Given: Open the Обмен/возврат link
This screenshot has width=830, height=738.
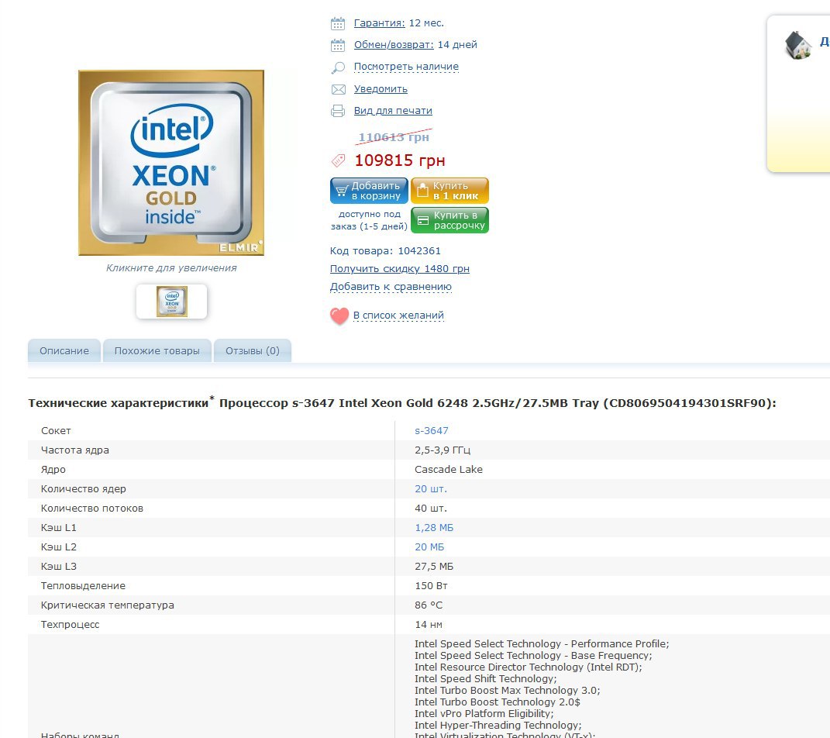Looking at the screenshot, I should (x=394, y=45).
